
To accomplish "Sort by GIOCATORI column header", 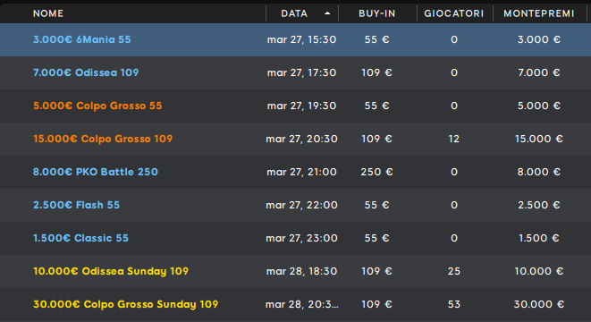I will pos(454,13).
